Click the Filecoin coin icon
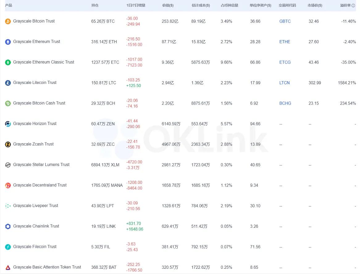This screenshot has width=360, height=274. click(8, 247)
